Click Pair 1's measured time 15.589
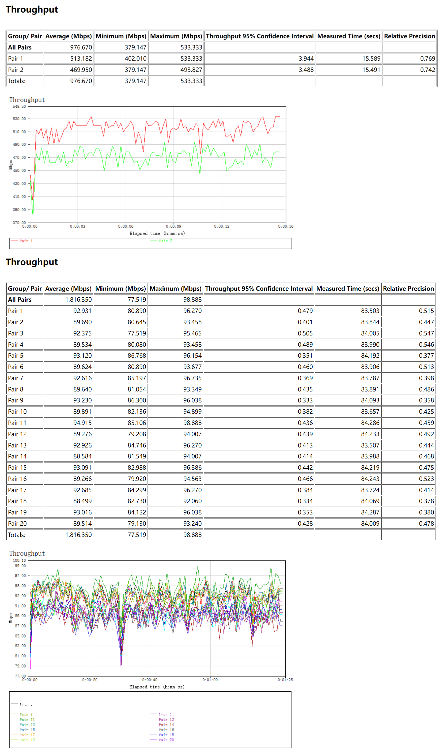Screen dimensions: 443x754 point(371,59)
